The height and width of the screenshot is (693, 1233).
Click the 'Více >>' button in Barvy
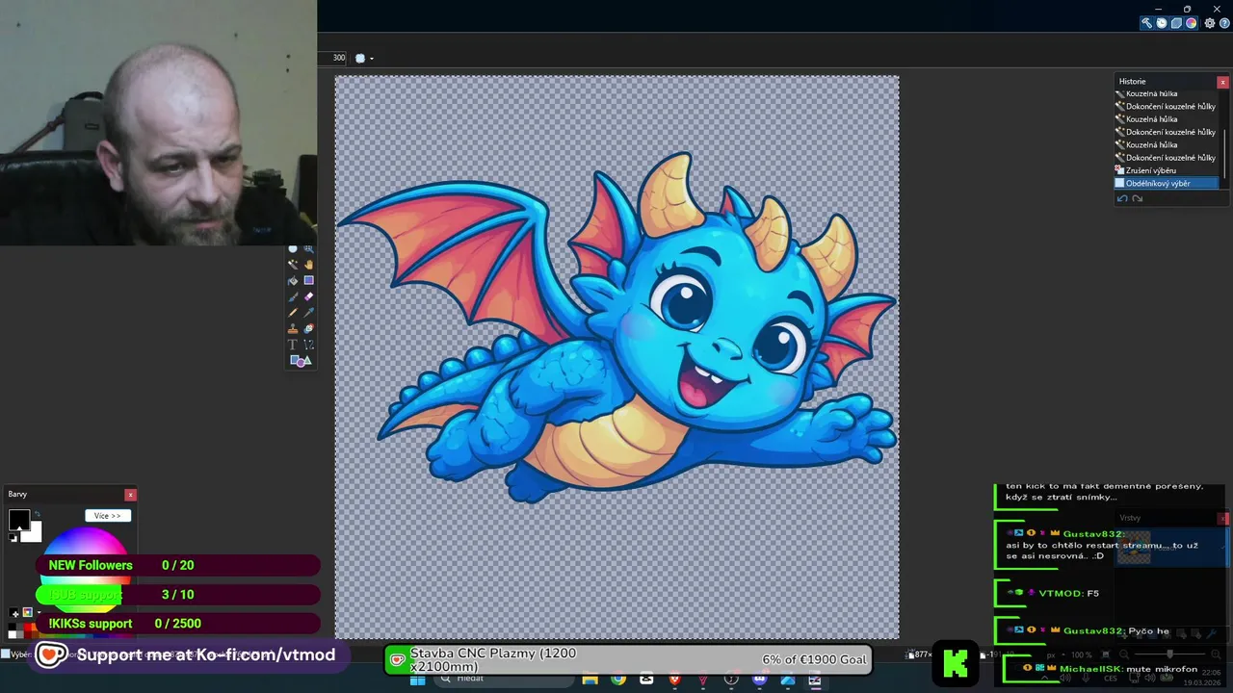(108, 516)
